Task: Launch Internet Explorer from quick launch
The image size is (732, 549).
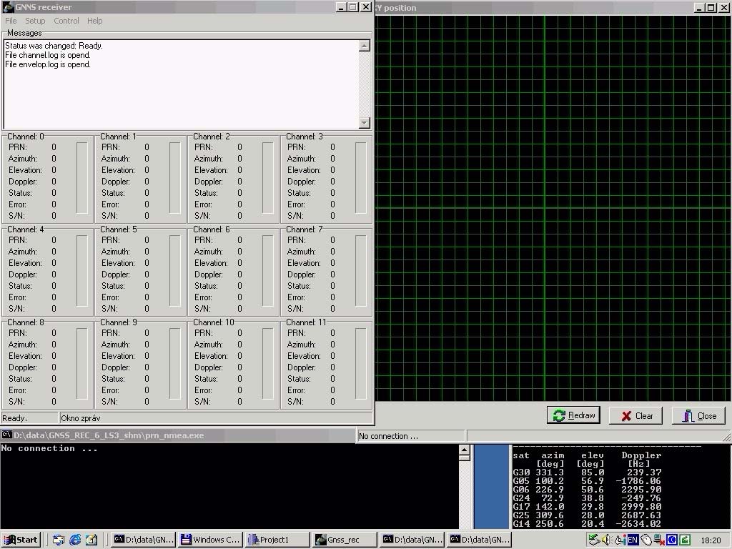Action: click(75, 540)
